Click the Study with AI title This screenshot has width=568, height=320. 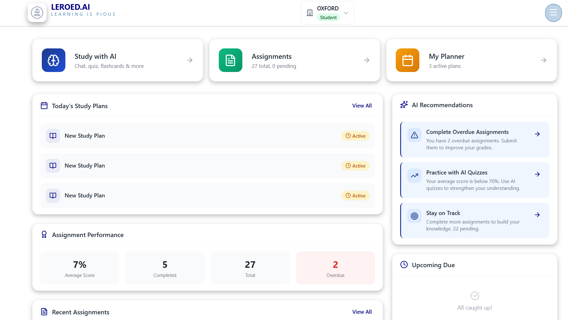click(x=95, y=57)
